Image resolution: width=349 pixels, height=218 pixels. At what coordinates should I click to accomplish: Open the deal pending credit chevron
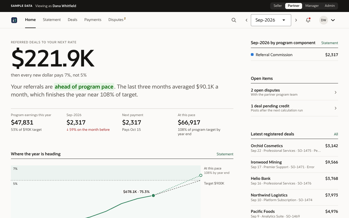click(x=336, y=108)
